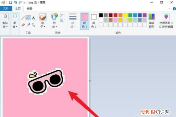This screenshot has height=117, width=176.
Task: Maximize the Paint window
Action: coord(162,2)
